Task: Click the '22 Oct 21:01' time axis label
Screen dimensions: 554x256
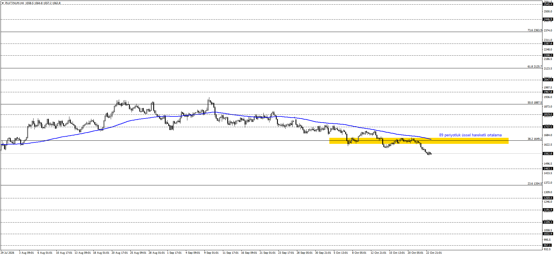Action: 434,253
